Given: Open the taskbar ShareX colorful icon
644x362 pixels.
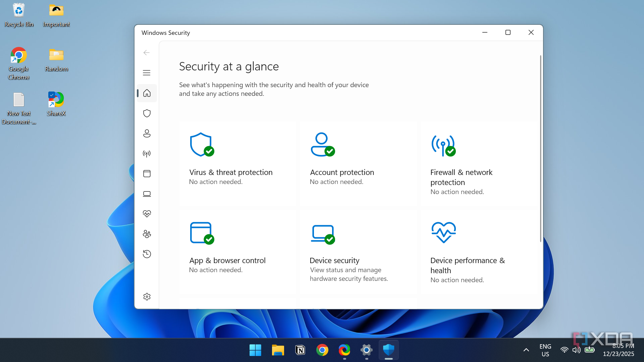Looking at the screenshot, I should pos(344,350).
